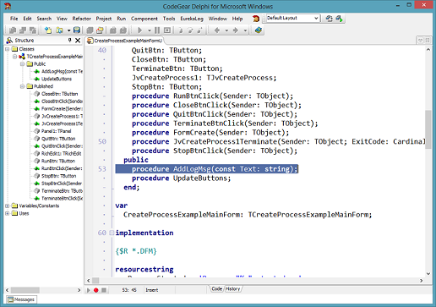
Task: Click the highlighted AddLogMsg procedure line
Action: pyautogui.click(x=206, y=169)
